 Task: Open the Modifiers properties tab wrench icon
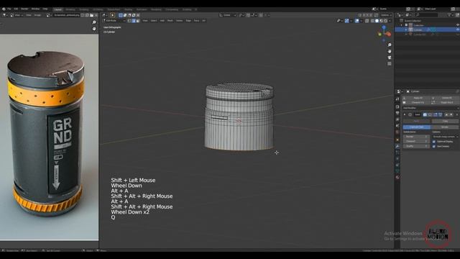pyautogui.click(x=397, y=146)
